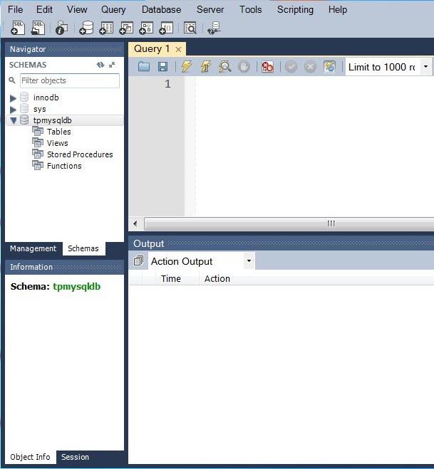This screenshot has width=434, height=469.
Task: Click the create new function icon
Action: click(x=166, y=28)
